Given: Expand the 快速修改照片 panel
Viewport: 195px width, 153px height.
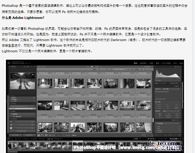Looking at the screenshot, I should tap(180, 83).
